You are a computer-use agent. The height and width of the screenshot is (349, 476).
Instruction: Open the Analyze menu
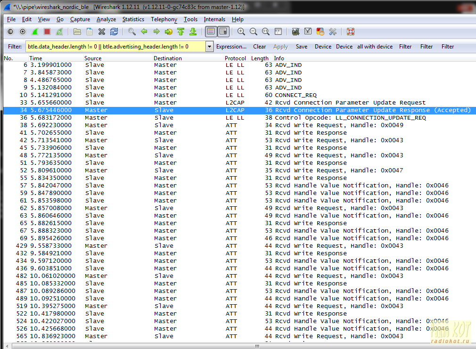(106, 19)
